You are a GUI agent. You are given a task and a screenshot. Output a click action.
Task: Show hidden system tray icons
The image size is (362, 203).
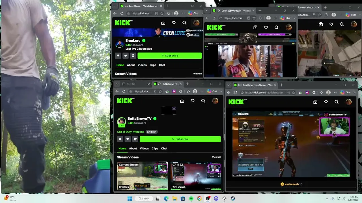[x=327, y=198]
